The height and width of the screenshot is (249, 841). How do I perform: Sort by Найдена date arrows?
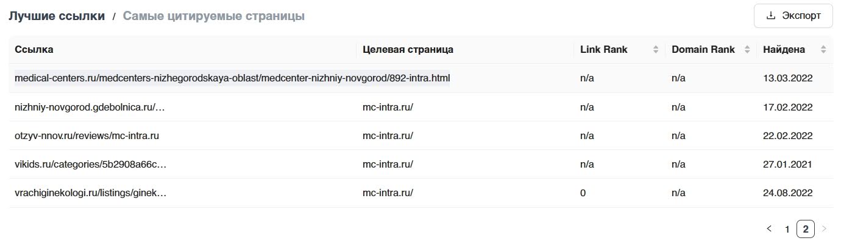(823, 50)
